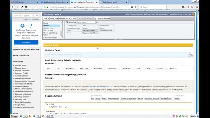
Task: Expand the Manage Users tree item
Action: pyautogui.click(x=14, y=66)
